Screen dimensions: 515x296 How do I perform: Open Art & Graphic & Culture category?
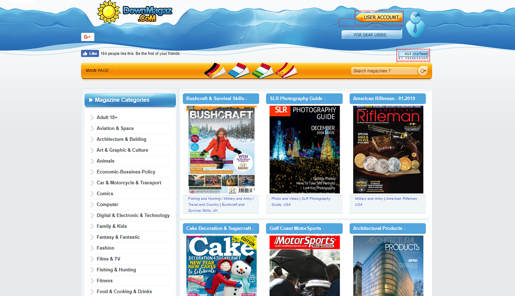pos(122,150)
